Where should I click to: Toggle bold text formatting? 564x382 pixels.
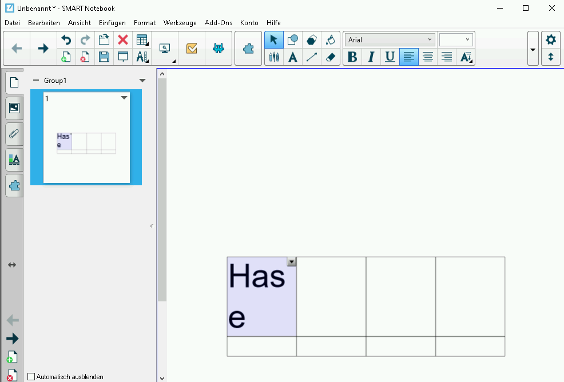pos(352,57)
